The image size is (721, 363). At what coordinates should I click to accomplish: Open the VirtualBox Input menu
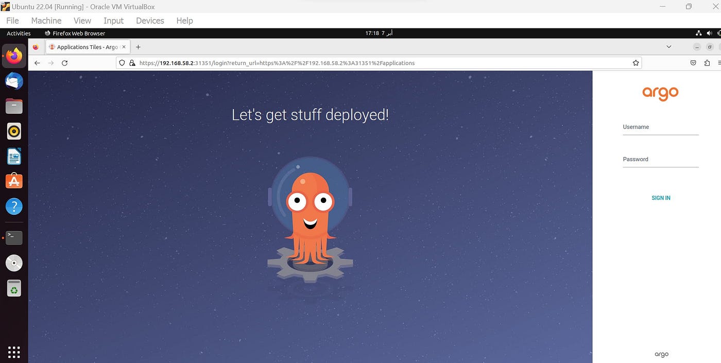click(x=113, y=21)
